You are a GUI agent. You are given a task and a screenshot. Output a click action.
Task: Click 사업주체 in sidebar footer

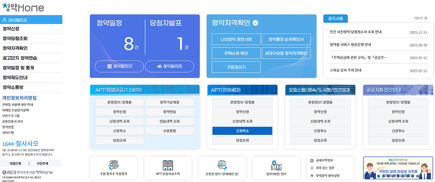(42, 163)
